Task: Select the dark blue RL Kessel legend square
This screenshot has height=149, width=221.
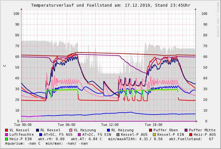Action: [38, 130]
